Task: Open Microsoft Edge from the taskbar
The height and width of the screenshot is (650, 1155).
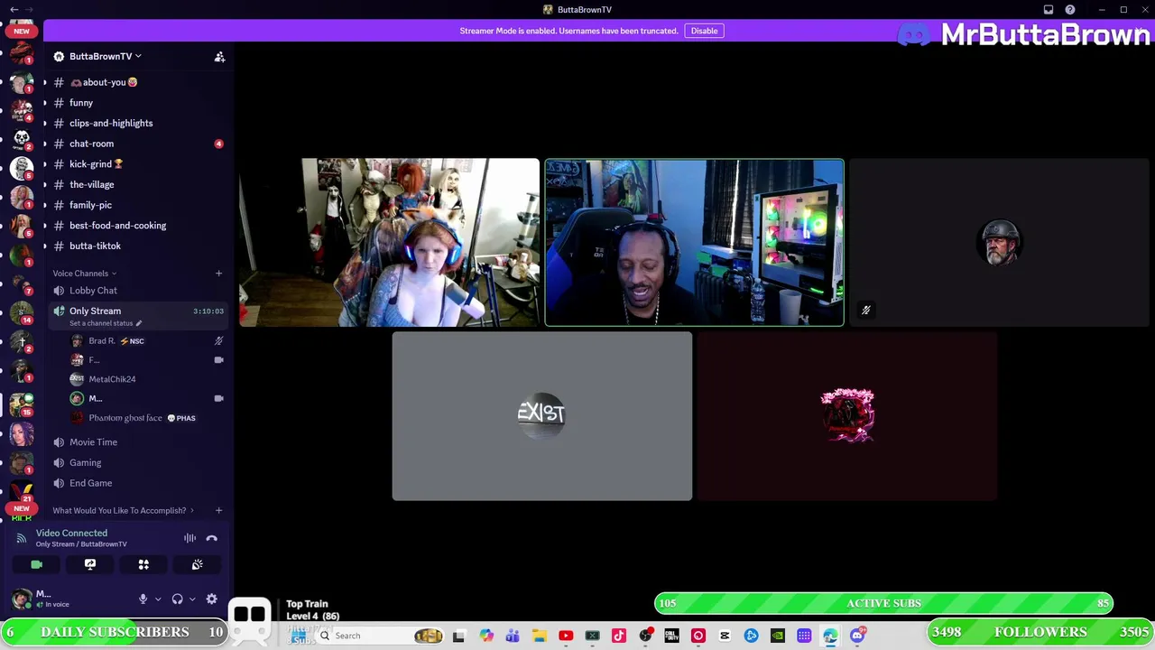Action: click(830, 636)
